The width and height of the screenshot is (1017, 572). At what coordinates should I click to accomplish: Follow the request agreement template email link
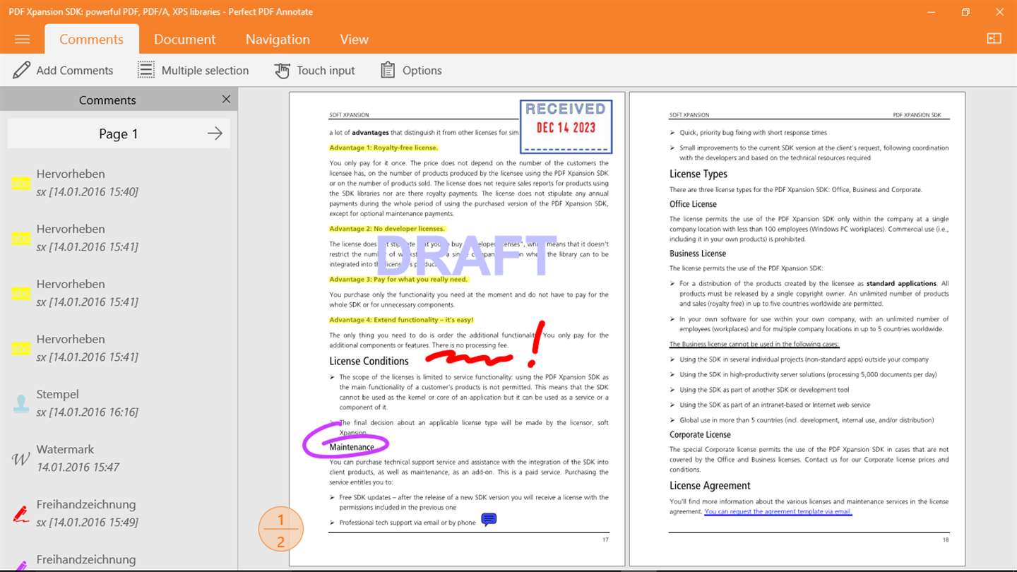pyautogui.click(x=778, y=511)
